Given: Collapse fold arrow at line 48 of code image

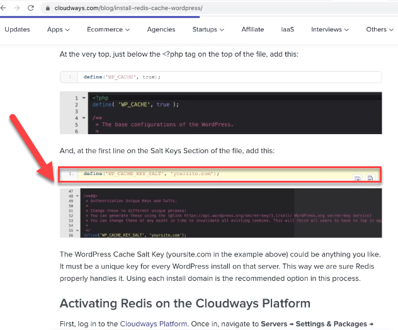Looking at the screenshot, I should pos(77,196).
